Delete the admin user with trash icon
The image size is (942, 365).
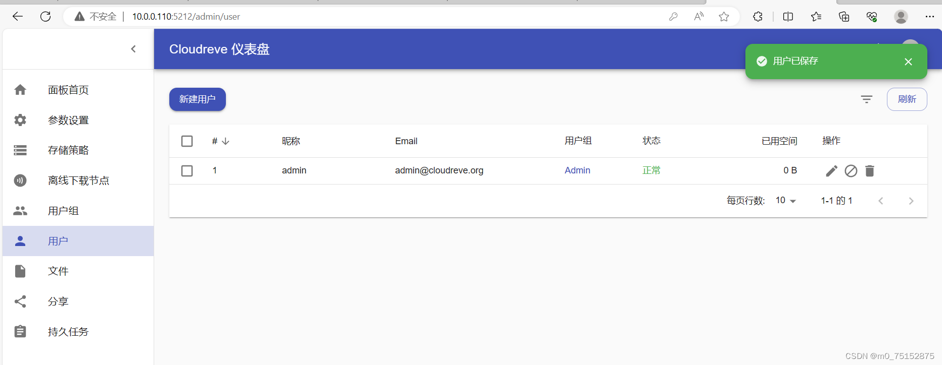pyautogui.click(x=870, y=171)
